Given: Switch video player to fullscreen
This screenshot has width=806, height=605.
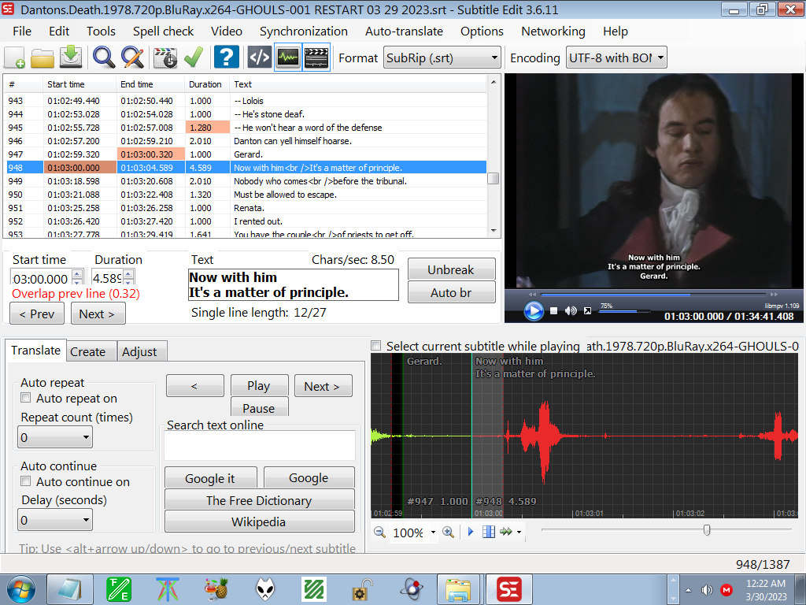Looking at the screenshot, I should click(x=587, y=310).
